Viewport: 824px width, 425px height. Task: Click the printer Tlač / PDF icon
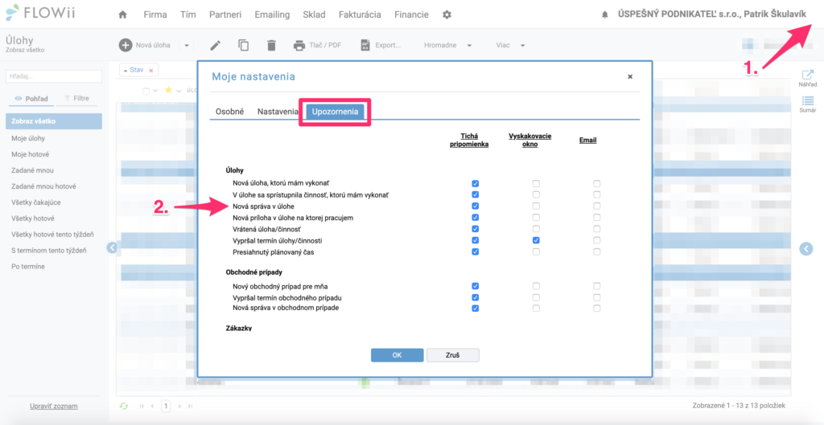pos(299,45)
